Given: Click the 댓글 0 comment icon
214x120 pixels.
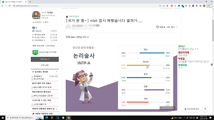Looking at the screenshot, I should pos(158,27).
